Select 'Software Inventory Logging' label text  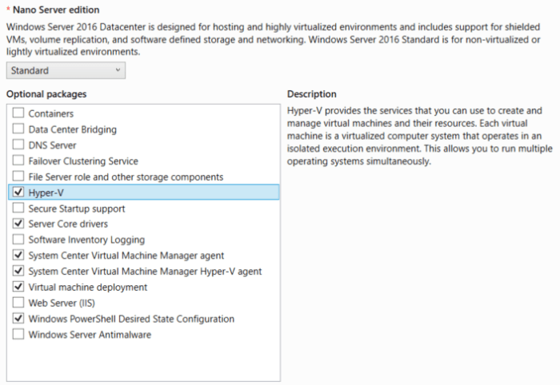click(x=86, y=240)
